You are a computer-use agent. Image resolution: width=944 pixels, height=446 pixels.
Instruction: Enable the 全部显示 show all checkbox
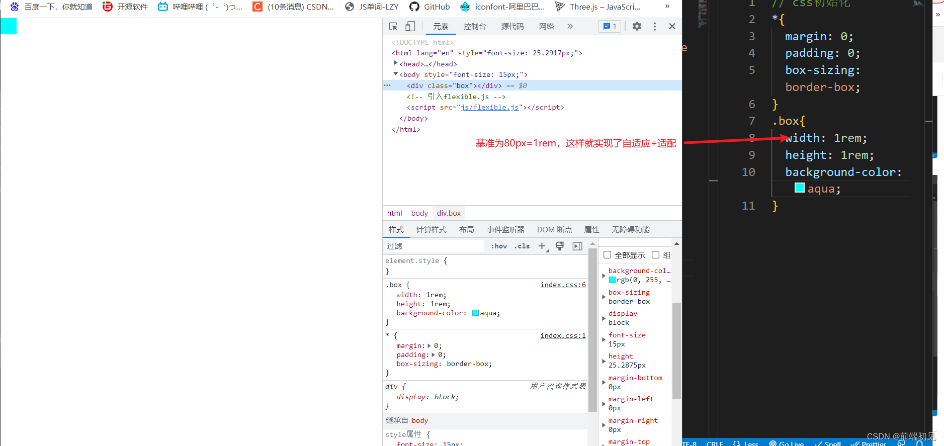(607, 254)
